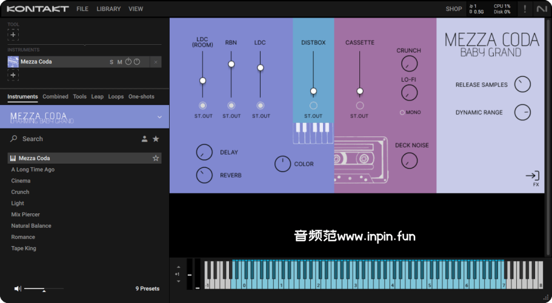Expand the Mezza Coda library banner chevron
The image size is (552, 303).
(159, 117)
